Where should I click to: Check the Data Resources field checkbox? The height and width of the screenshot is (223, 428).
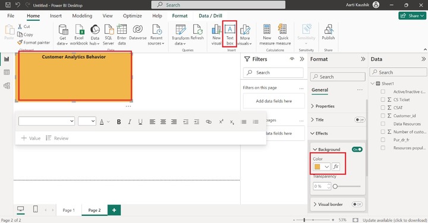click(383, 124)
